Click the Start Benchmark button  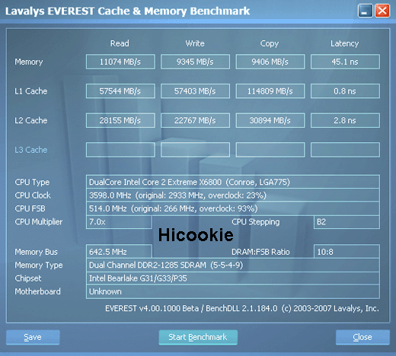[198, 337]
